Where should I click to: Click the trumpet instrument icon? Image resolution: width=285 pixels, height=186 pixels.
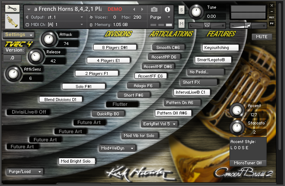[12, 21]
